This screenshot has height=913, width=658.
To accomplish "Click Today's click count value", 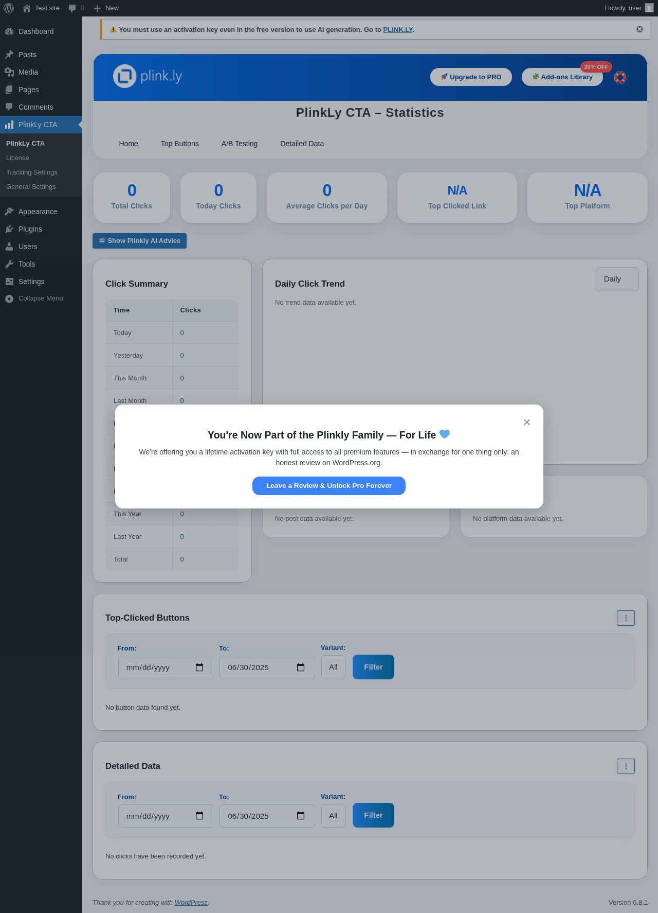I will (182, 333).
